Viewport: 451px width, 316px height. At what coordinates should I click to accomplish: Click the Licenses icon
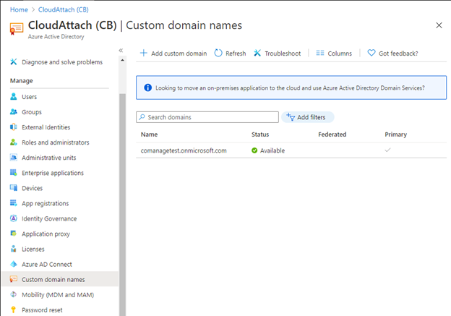(x=14, y=249)
